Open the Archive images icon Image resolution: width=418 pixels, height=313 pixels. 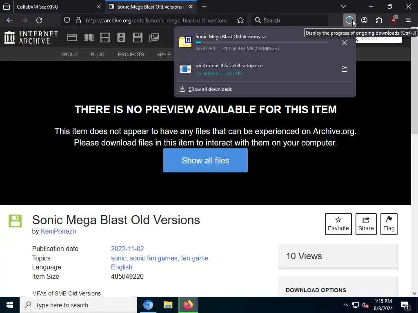(154, 37)
